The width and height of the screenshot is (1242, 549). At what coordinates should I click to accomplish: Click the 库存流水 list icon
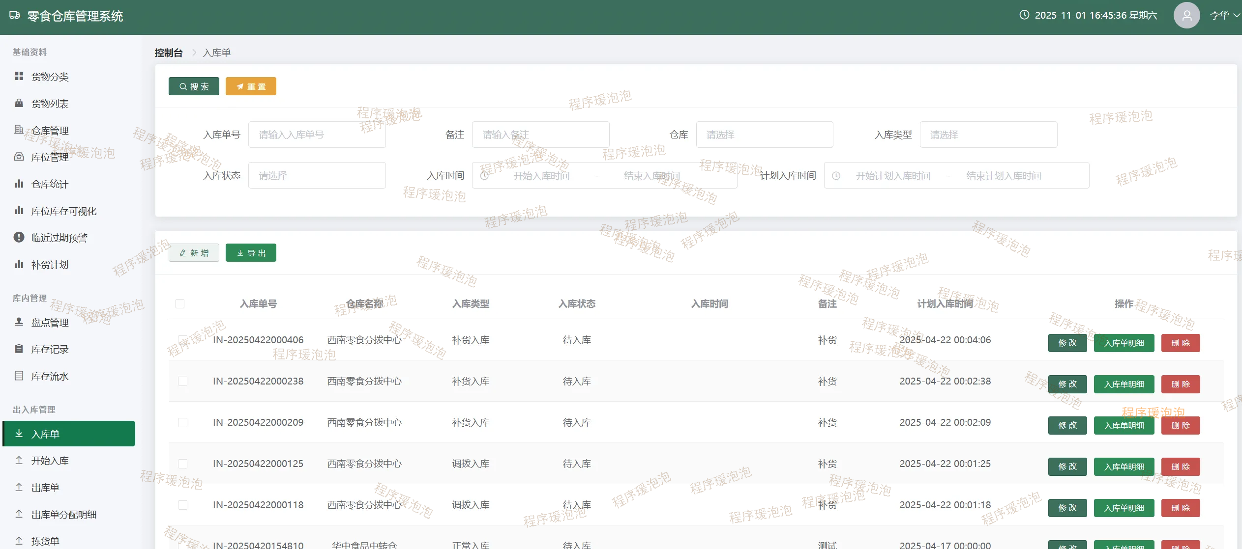tap(19, 376)
